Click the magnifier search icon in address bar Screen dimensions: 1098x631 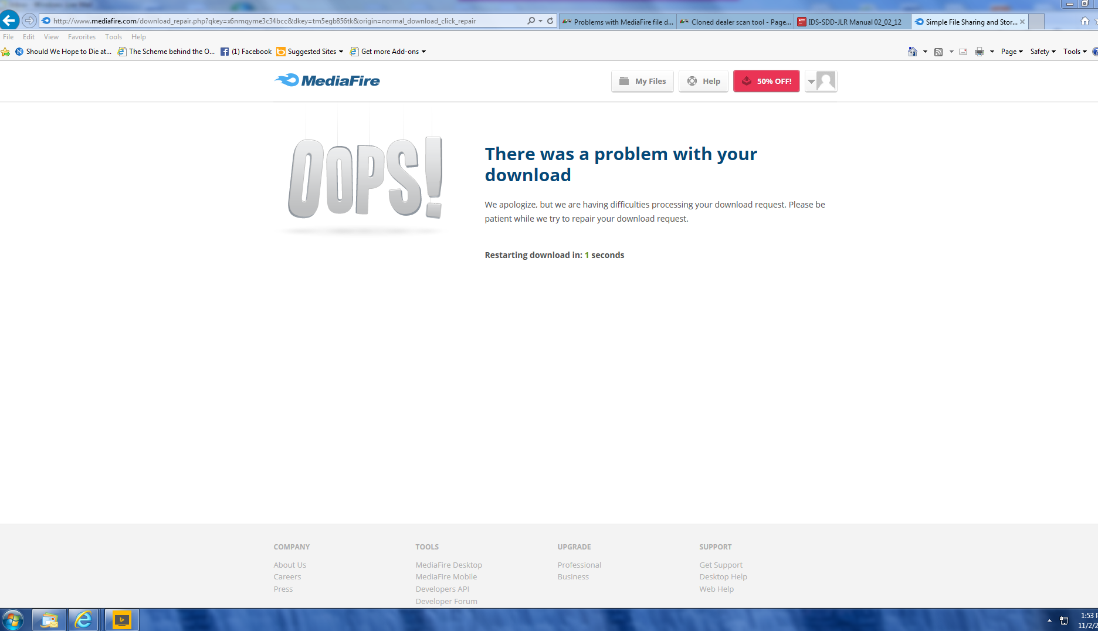[531, 21]
